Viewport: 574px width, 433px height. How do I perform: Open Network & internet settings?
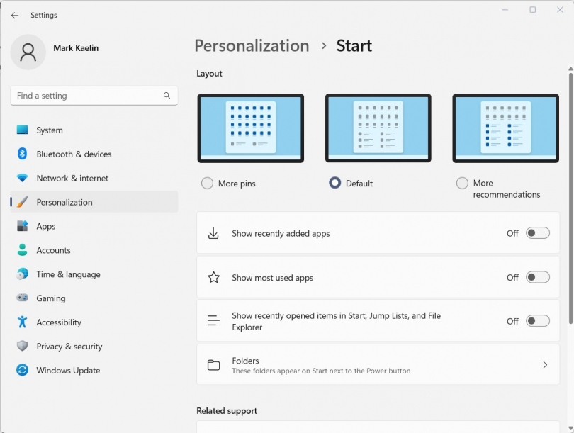click(x=71, y=178)
